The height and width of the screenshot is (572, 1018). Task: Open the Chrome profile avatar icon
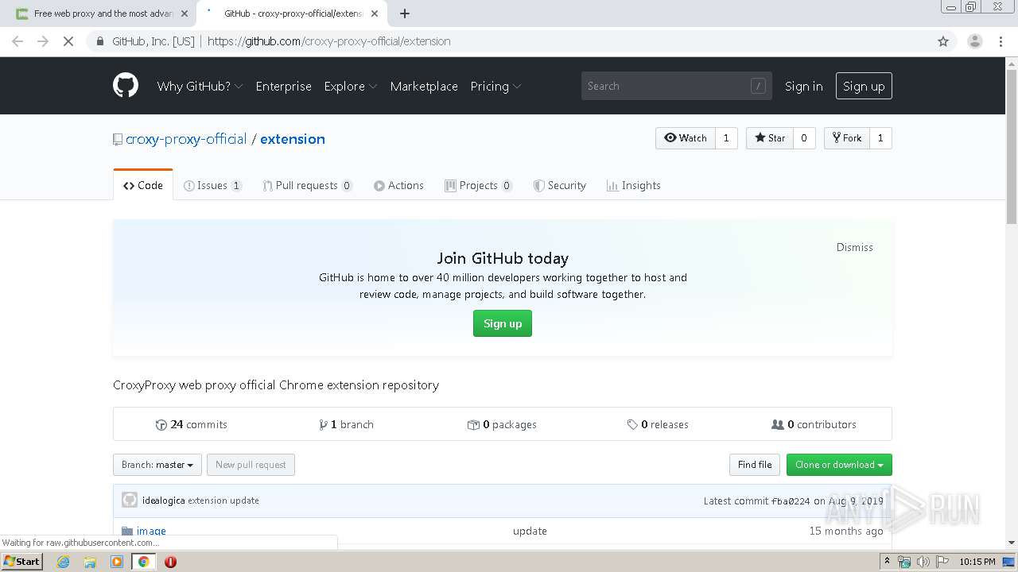coord(974,41)
